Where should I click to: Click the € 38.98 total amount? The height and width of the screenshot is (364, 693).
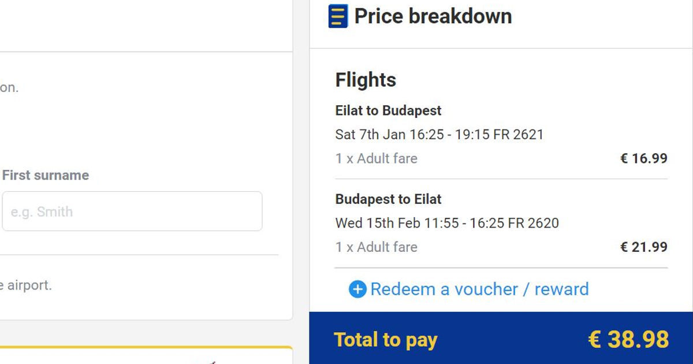[628, 339]
